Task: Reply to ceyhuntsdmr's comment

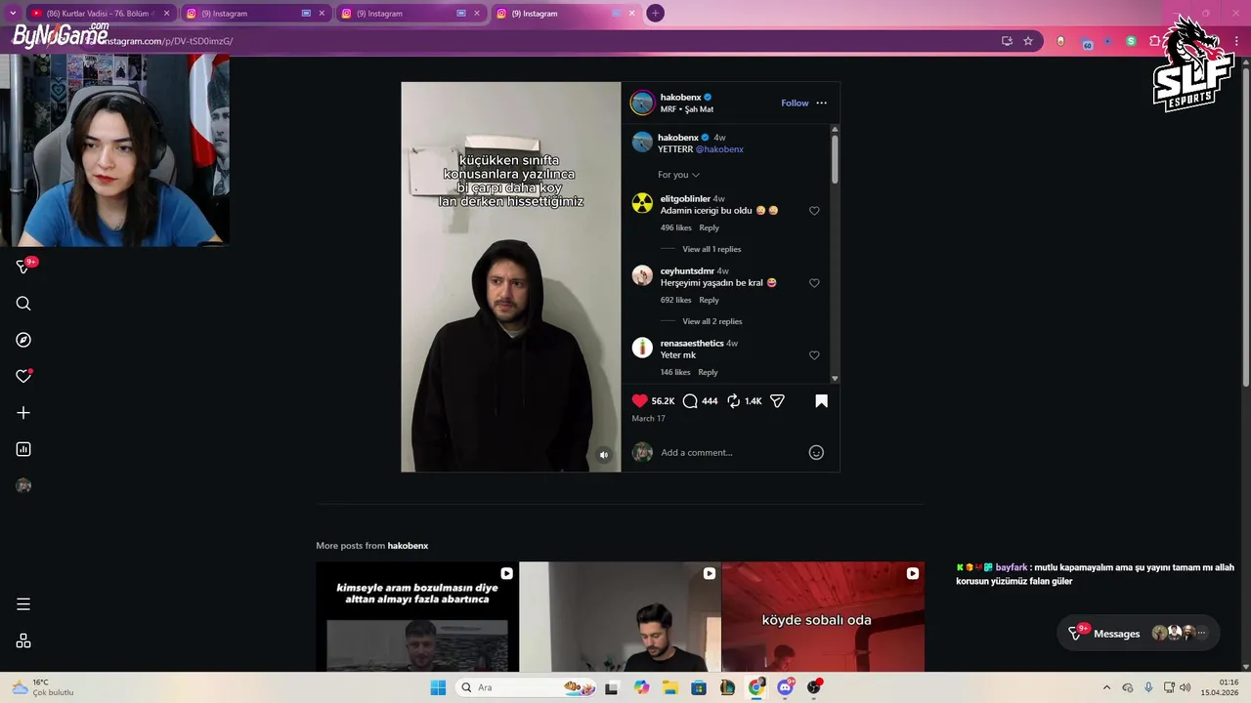Action: (709, 300)
